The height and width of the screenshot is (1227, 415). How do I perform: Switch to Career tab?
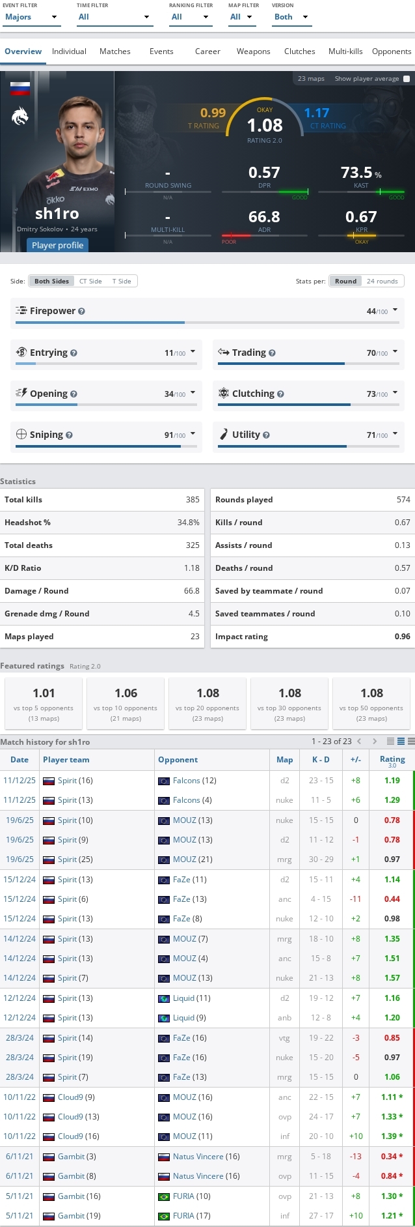coord(207,51)
